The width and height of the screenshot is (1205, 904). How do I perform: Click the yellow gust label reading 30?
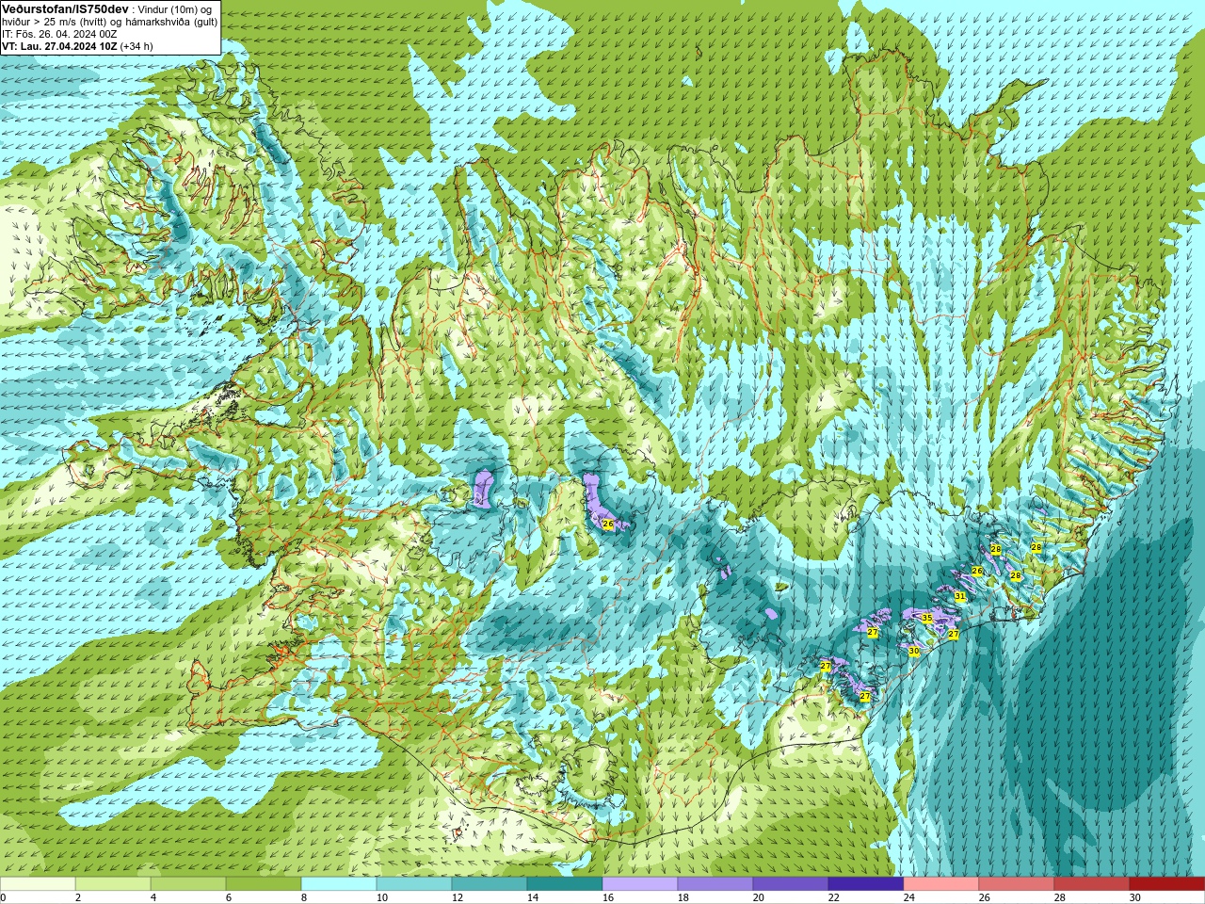point(913,651)
